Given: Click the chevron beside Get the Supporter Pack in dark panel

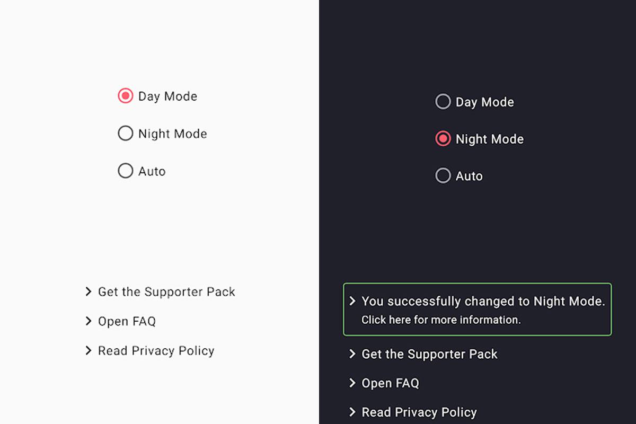Looking at the screenshot, I should (352, 354).
